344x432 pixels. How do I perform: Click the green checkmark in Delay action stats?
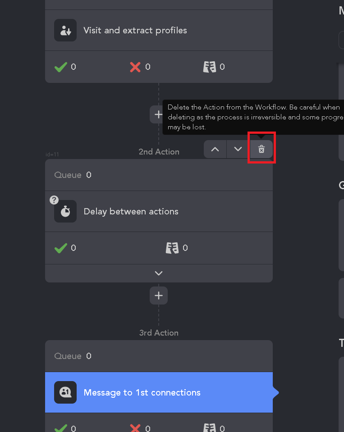[x=61, y=248]
